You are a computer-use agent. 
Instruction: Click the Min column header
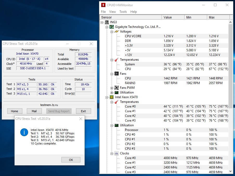(x=196, y=17)
